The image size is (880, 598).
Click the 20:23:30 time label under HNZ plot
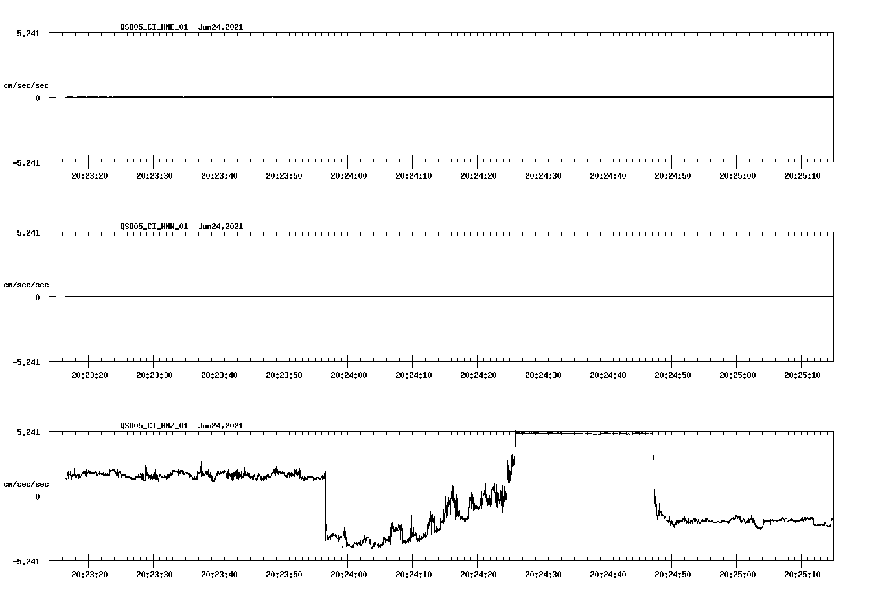[x=154, y=575]
